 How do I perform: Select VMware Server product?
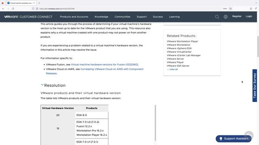click(x=175, y=59)
